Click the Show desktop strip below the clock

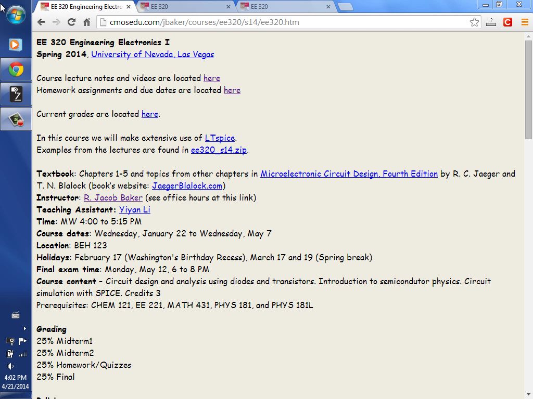[16, 395]
